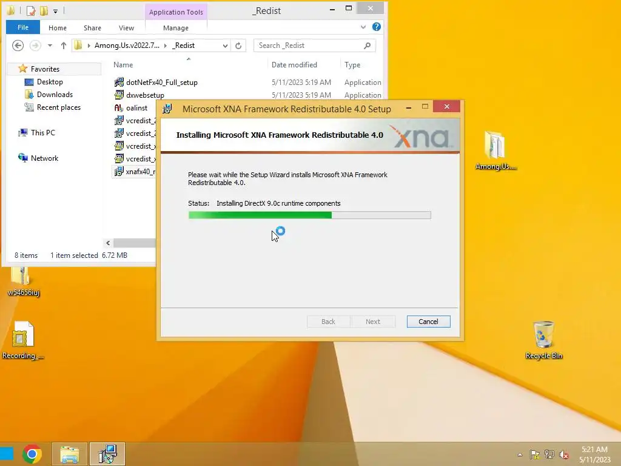
Task: Click Among.Us.v2022.7 breadcrumb segment
Action: pos(127,46)
